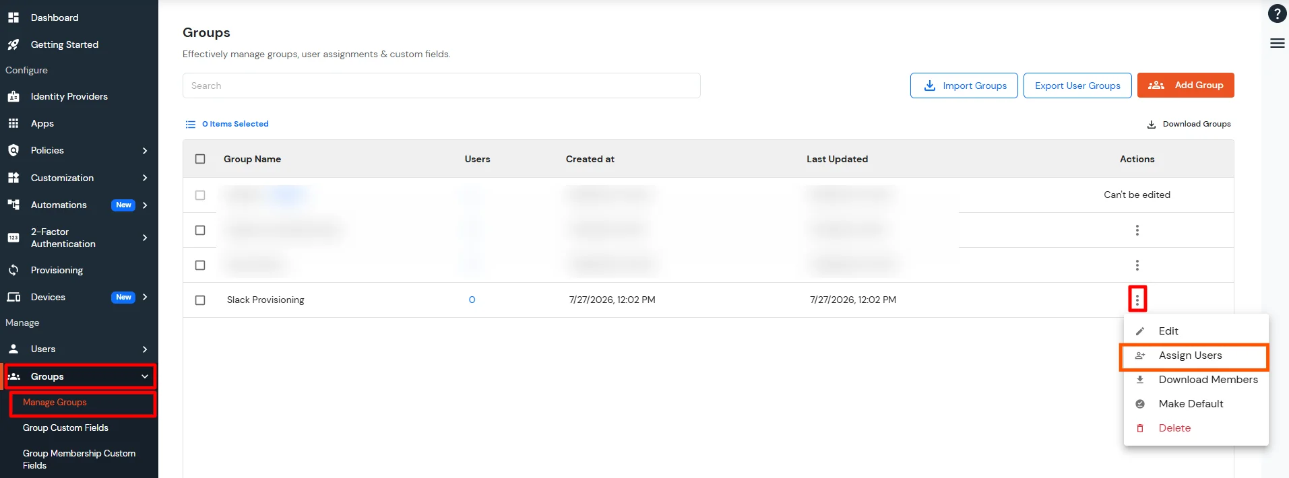Check the Slack Provisioning row checkbox
The image size is (1289, 478).
[x=200, y=300]
